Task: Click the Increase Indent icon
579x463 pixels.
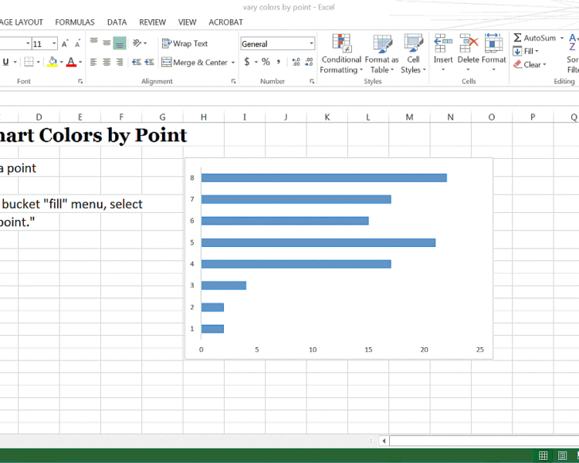Action: coord(150,63)
